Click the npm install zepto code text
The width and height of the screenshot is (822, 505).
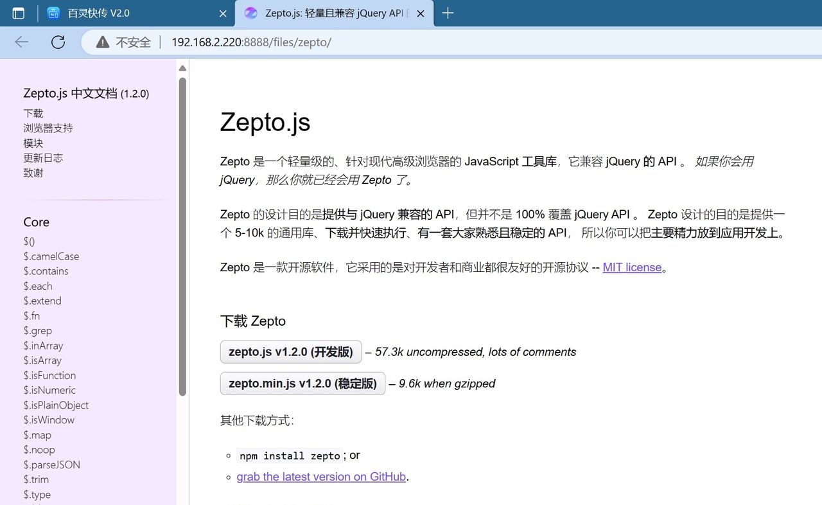coord(290,456)
